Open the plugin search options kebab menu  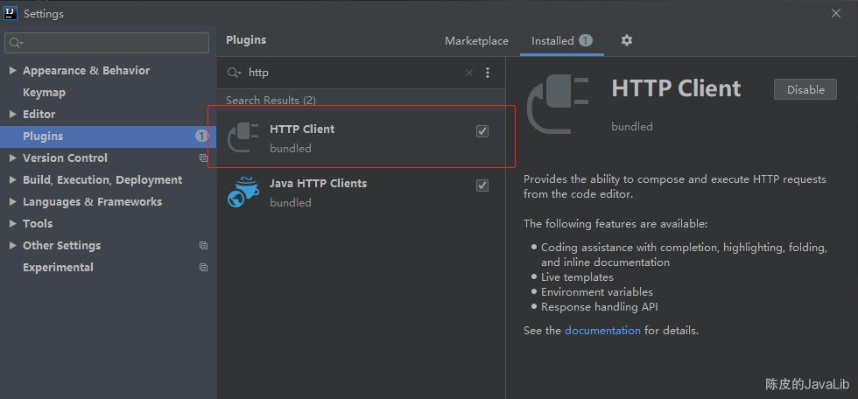488,73
